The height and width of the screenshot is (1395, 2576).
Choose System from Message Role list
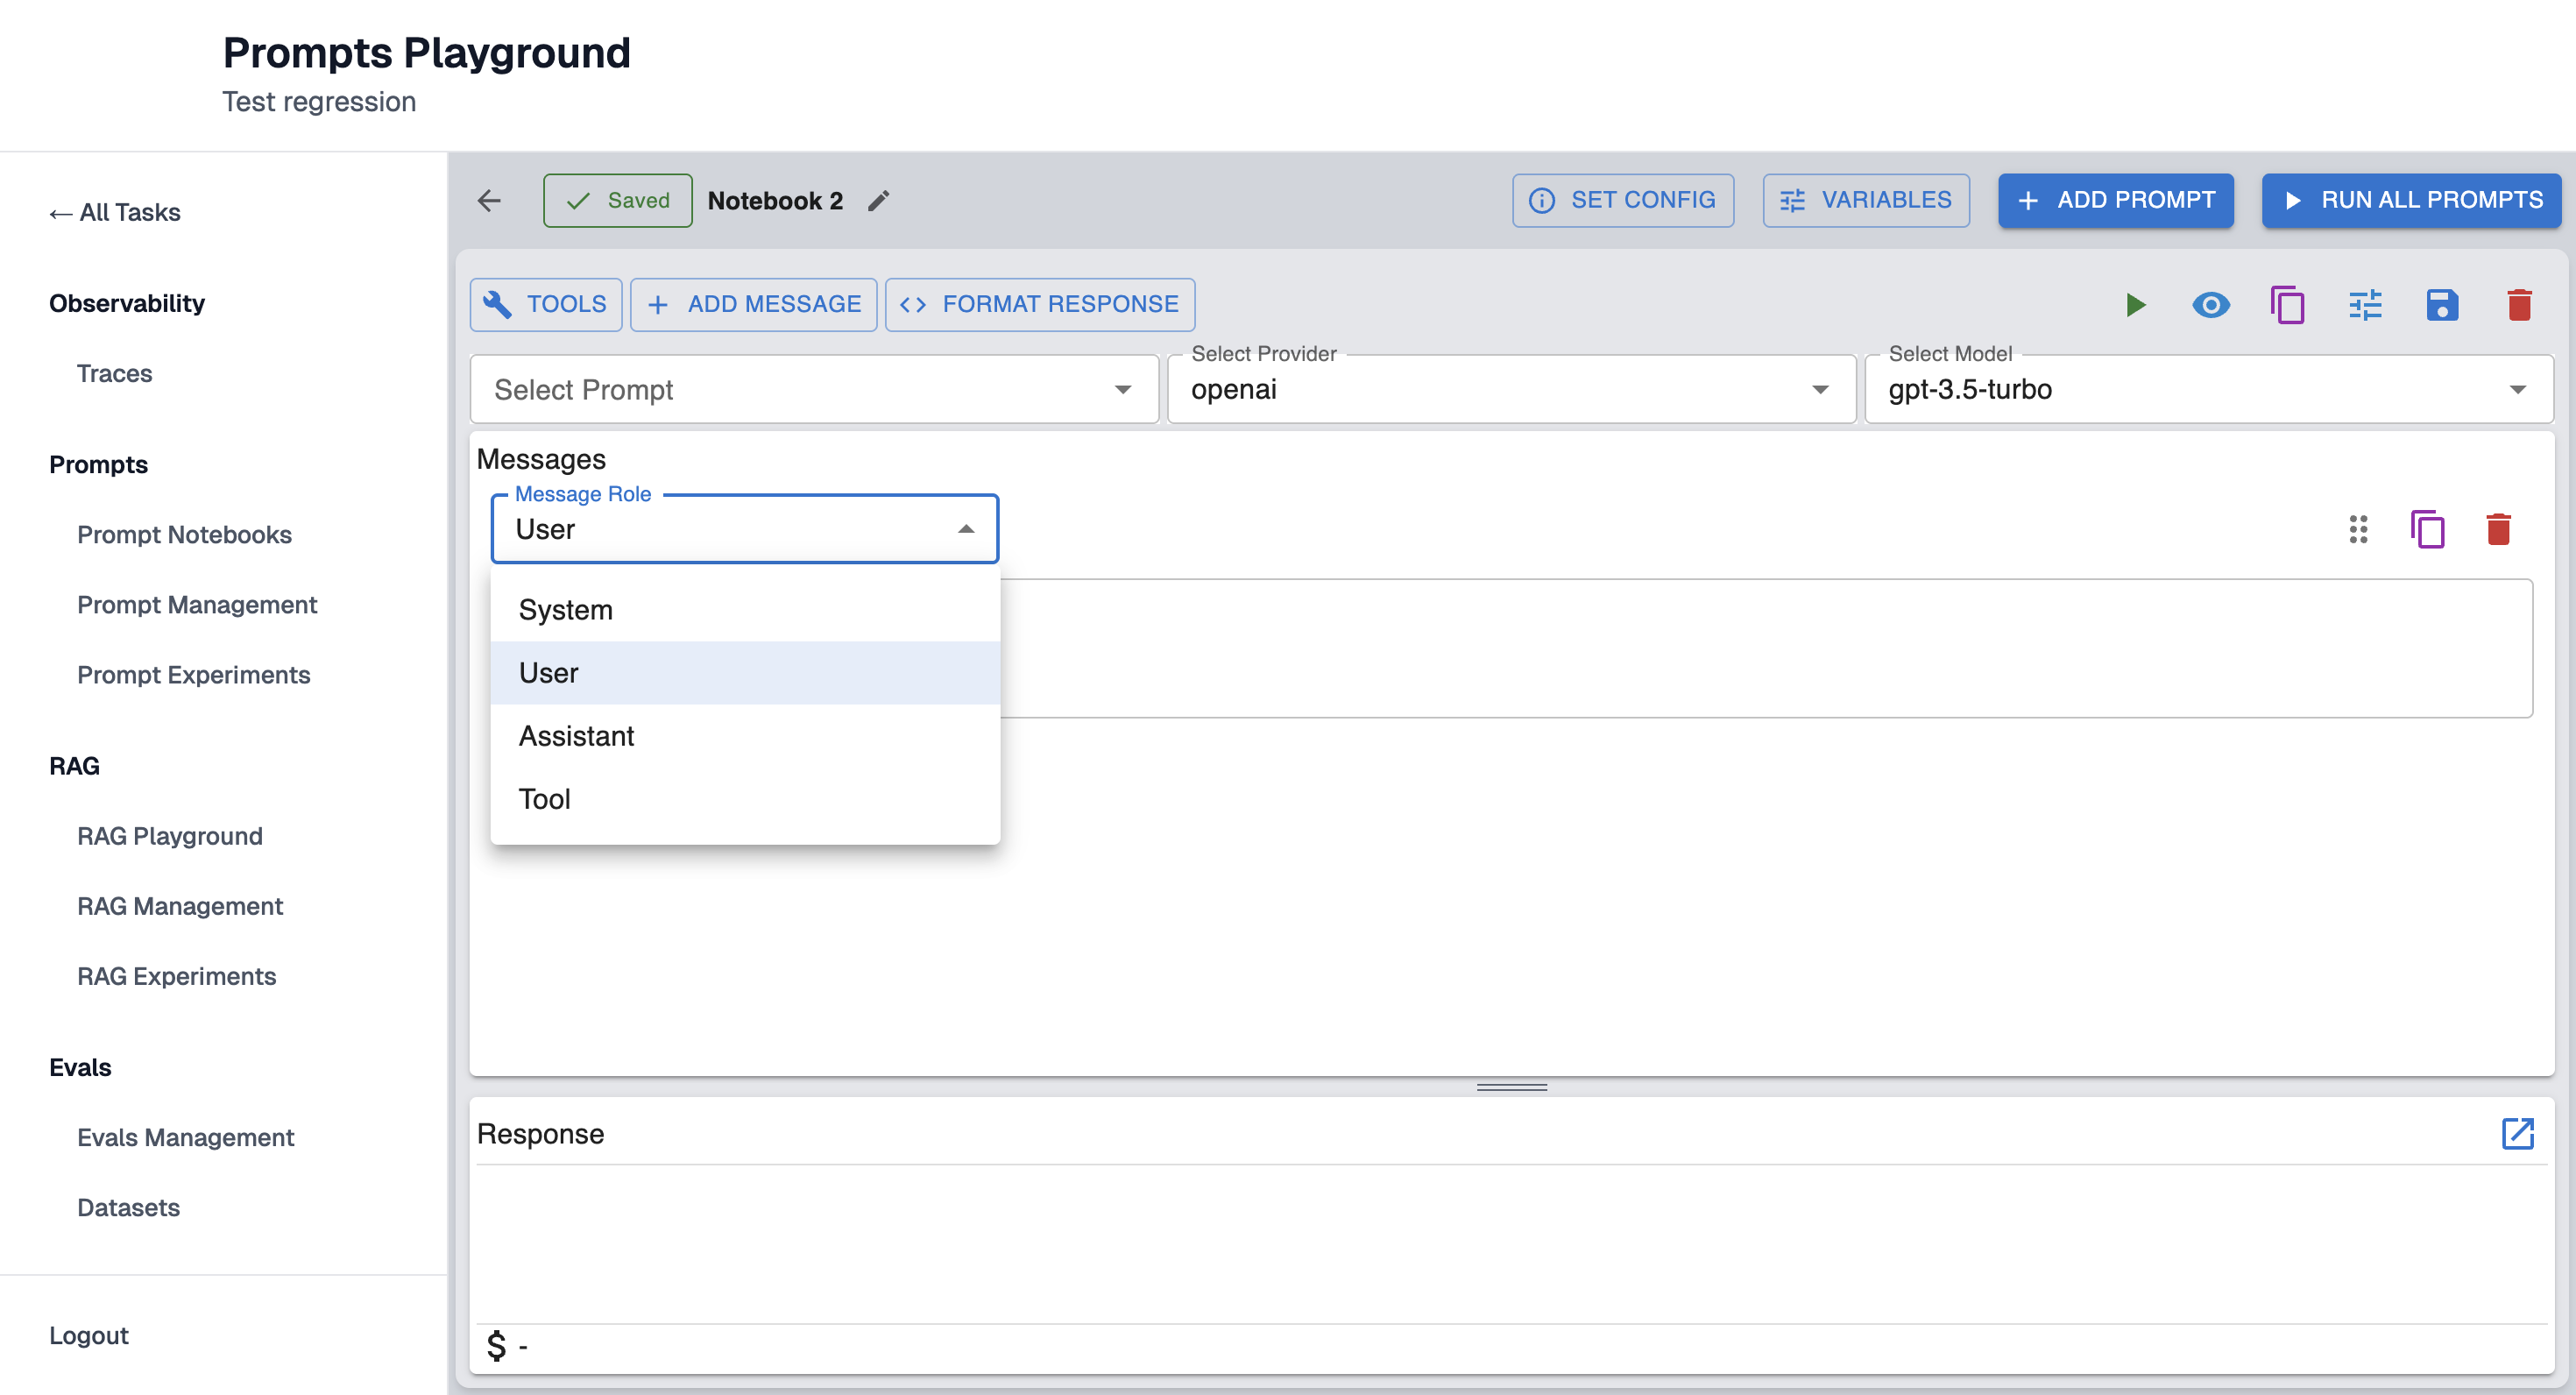[x=566, y=610]
